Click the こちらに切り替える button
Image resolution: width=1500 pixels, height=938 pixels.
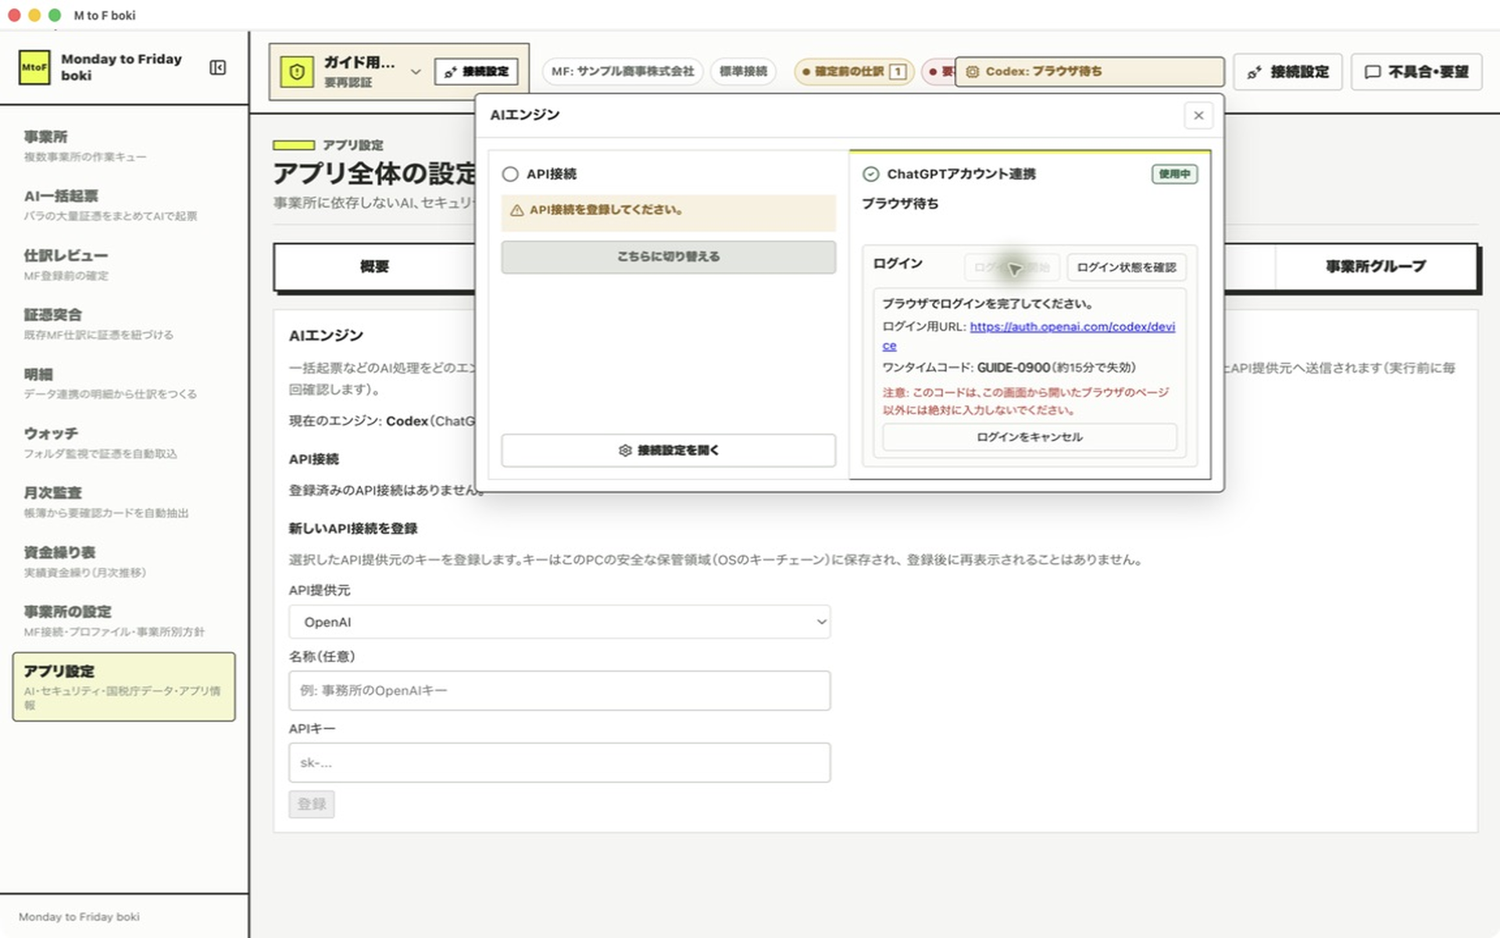(x=668, y=257)
